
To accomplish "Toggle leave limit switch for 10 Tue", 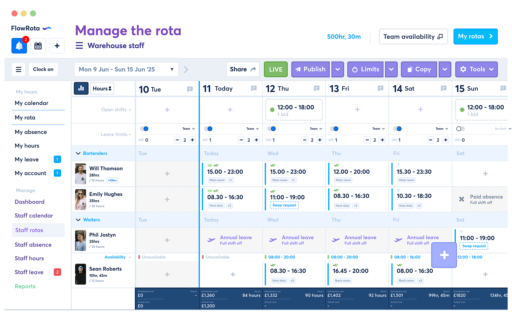I will tap(144, 129).
